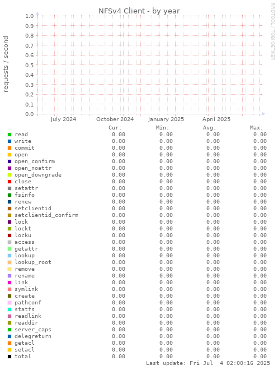Click the Max: column header
This screenshot has width=278, height=370.
tap(256, 128)
